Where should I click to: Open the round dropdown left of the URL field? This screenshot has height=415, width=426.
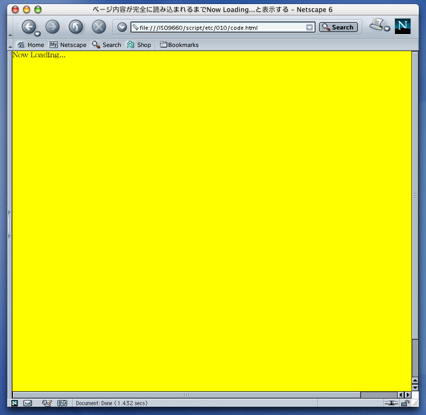pyautogui.click(x=122, y=27)
